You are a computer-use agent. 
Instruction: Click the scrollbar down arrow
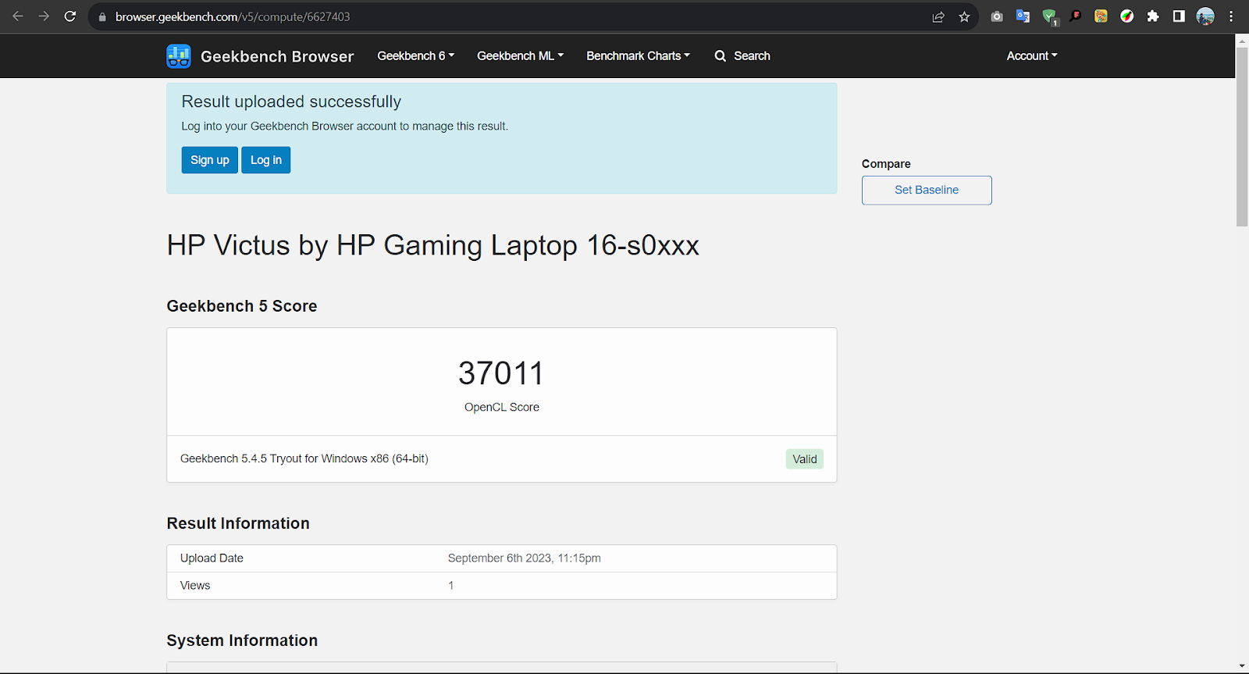click(x=1242, y=666)
